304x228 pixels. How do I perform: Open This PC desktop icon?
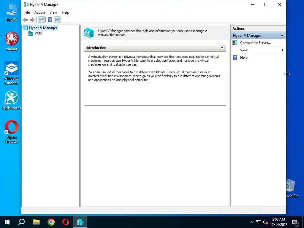coord(12,12)
